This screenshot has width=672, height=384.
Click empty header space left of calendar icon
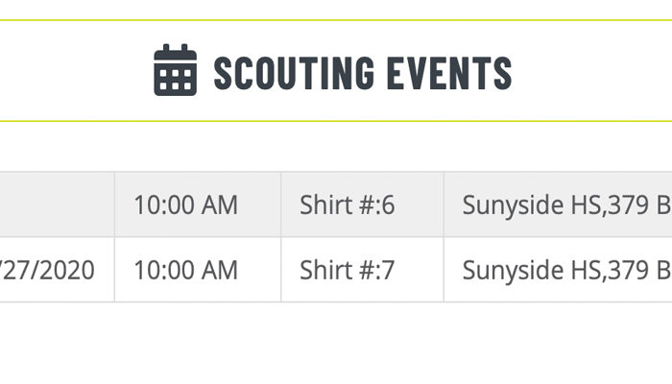tap(75, 71)
